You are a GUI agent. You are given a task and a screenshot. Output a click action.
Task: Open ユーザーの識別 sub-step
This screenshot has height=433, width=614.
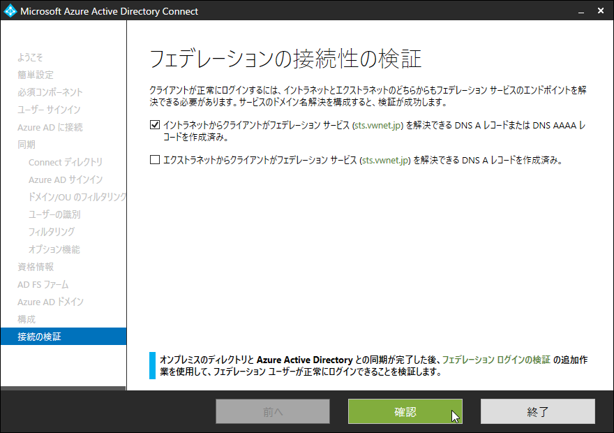[x=54, y=214]
